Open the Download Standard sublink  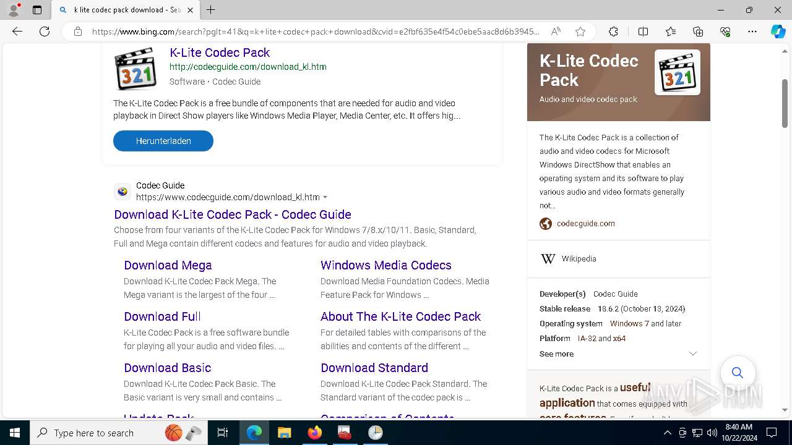(x=374, y=368)
